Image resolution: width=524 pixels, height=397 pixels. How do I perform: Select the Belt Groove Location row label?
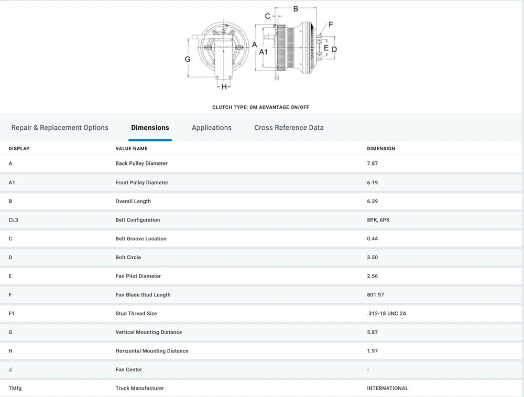point(141,239)
